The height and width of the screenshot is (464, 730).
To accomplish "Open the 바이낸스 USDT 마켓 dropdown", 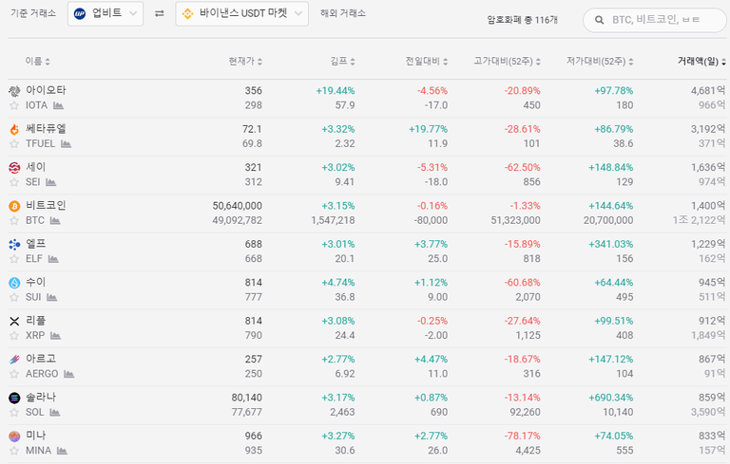I will coord(241,13).
